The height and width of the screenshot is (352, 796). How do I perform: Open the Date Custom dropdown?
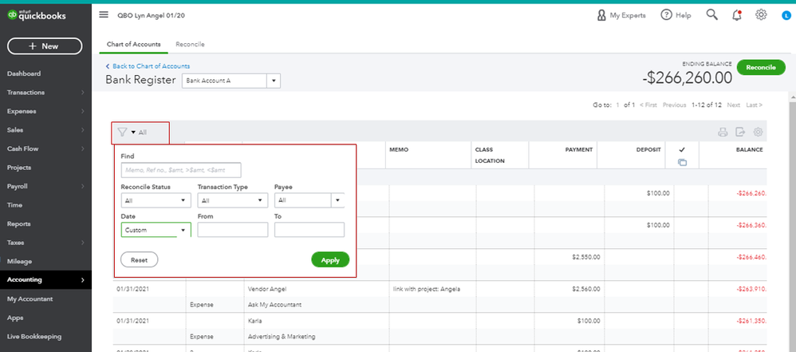(156, 230)
